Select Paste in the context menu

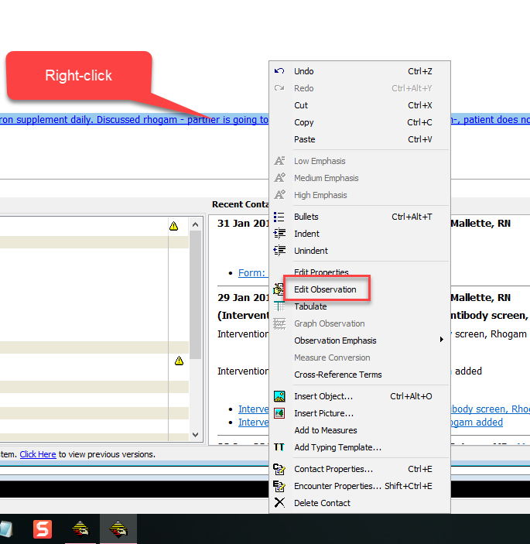tap(360, 139)
